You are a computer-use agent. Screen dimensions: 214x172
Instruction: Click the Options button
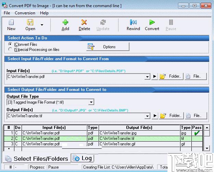pyautogui.click(x=108, y=47)
